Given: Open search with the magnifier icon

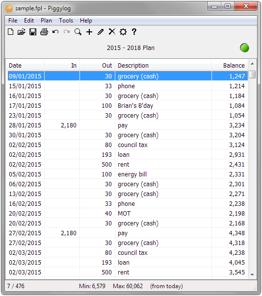Looking at the screenshot, I should pyautogui.click(x=78, y=32).
